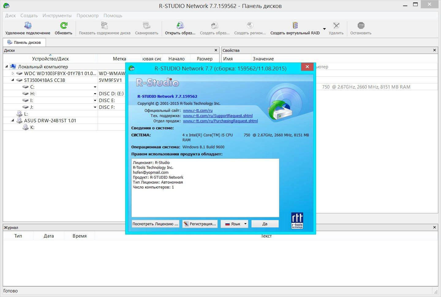
Task: Close the Свойства panel
Action: (435, 50)
